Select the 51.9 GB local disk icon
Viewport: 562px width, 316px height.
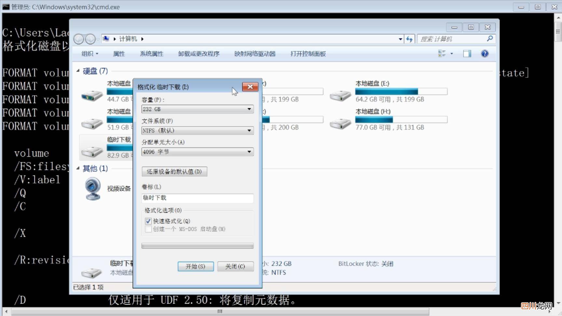click(x=92, y=123)
